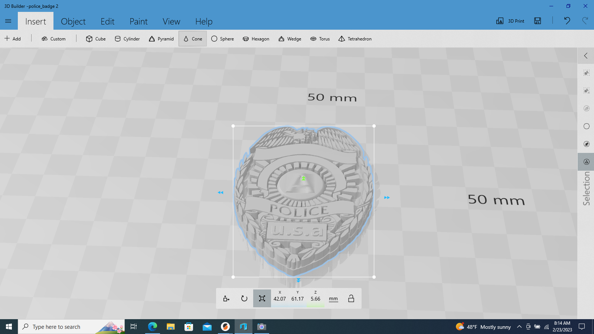This screenshot has width=594, height=334.
Task: Select the Move tool in the transform bar
Action: (x=226, y=298)
